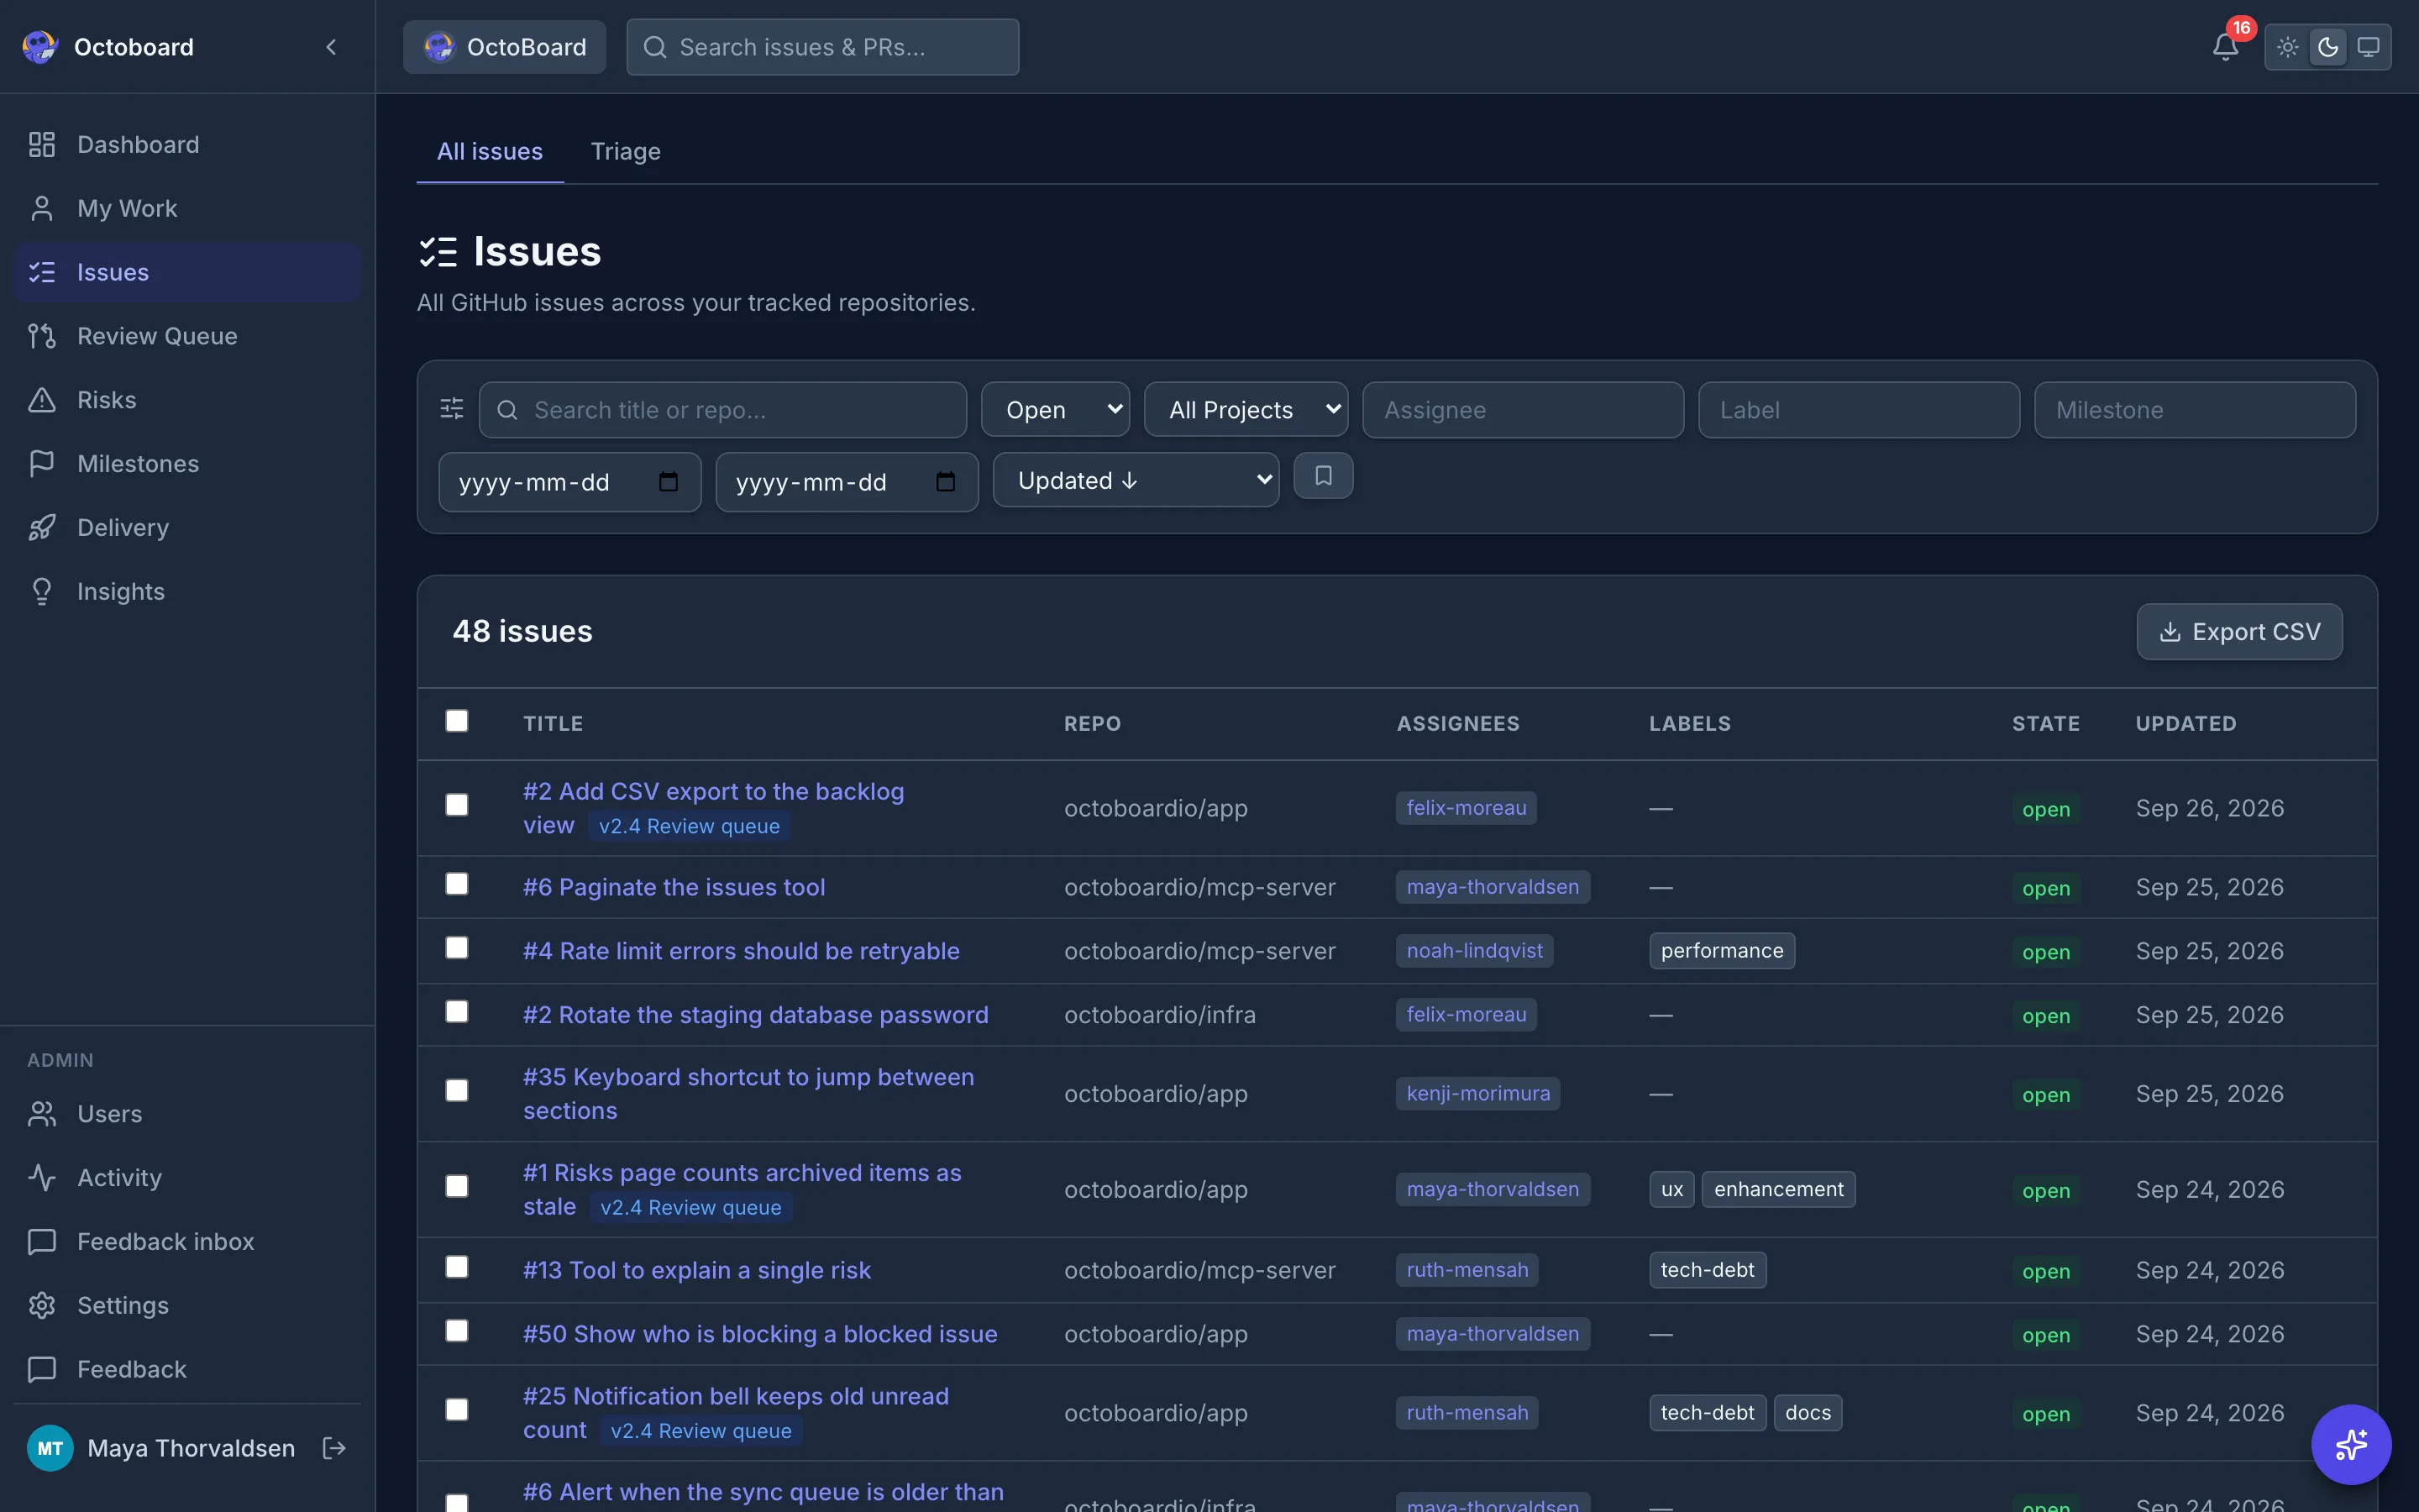Open Milestones page in sidebar
This screenshot has width=2419, height=1512.
[187, 464]
